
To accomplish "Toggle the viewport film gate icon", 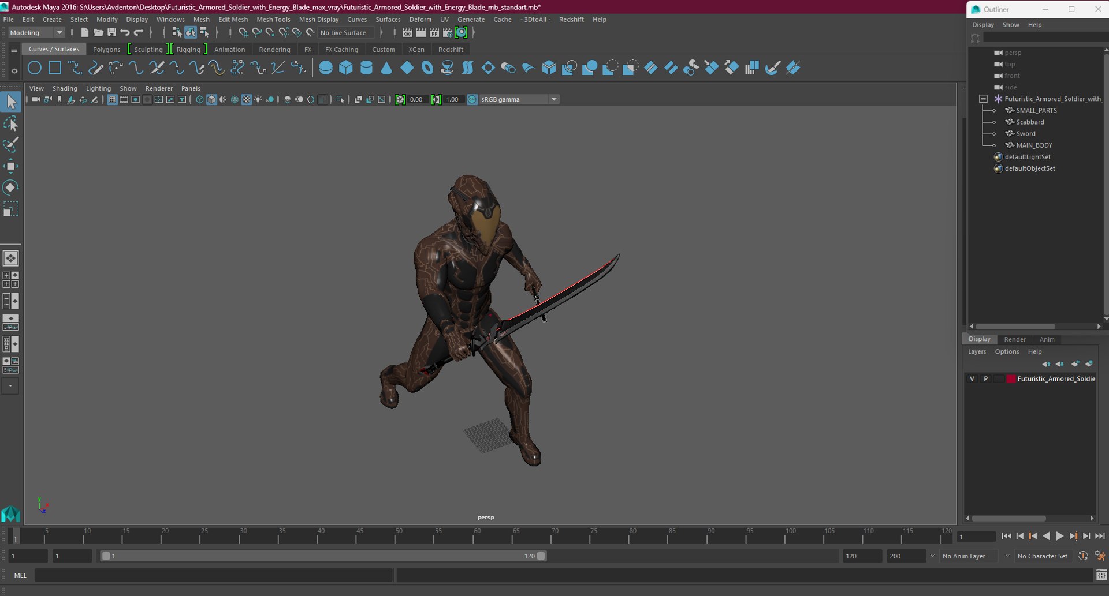I will point(124,100).
